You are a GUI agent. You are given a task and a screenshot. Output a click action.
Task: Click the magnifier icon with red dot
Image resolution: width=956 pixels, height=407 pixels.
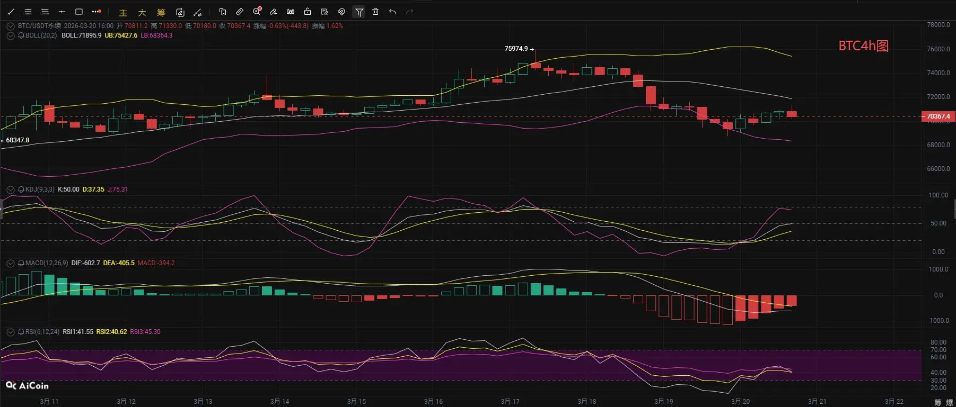[x=257, y=12]
